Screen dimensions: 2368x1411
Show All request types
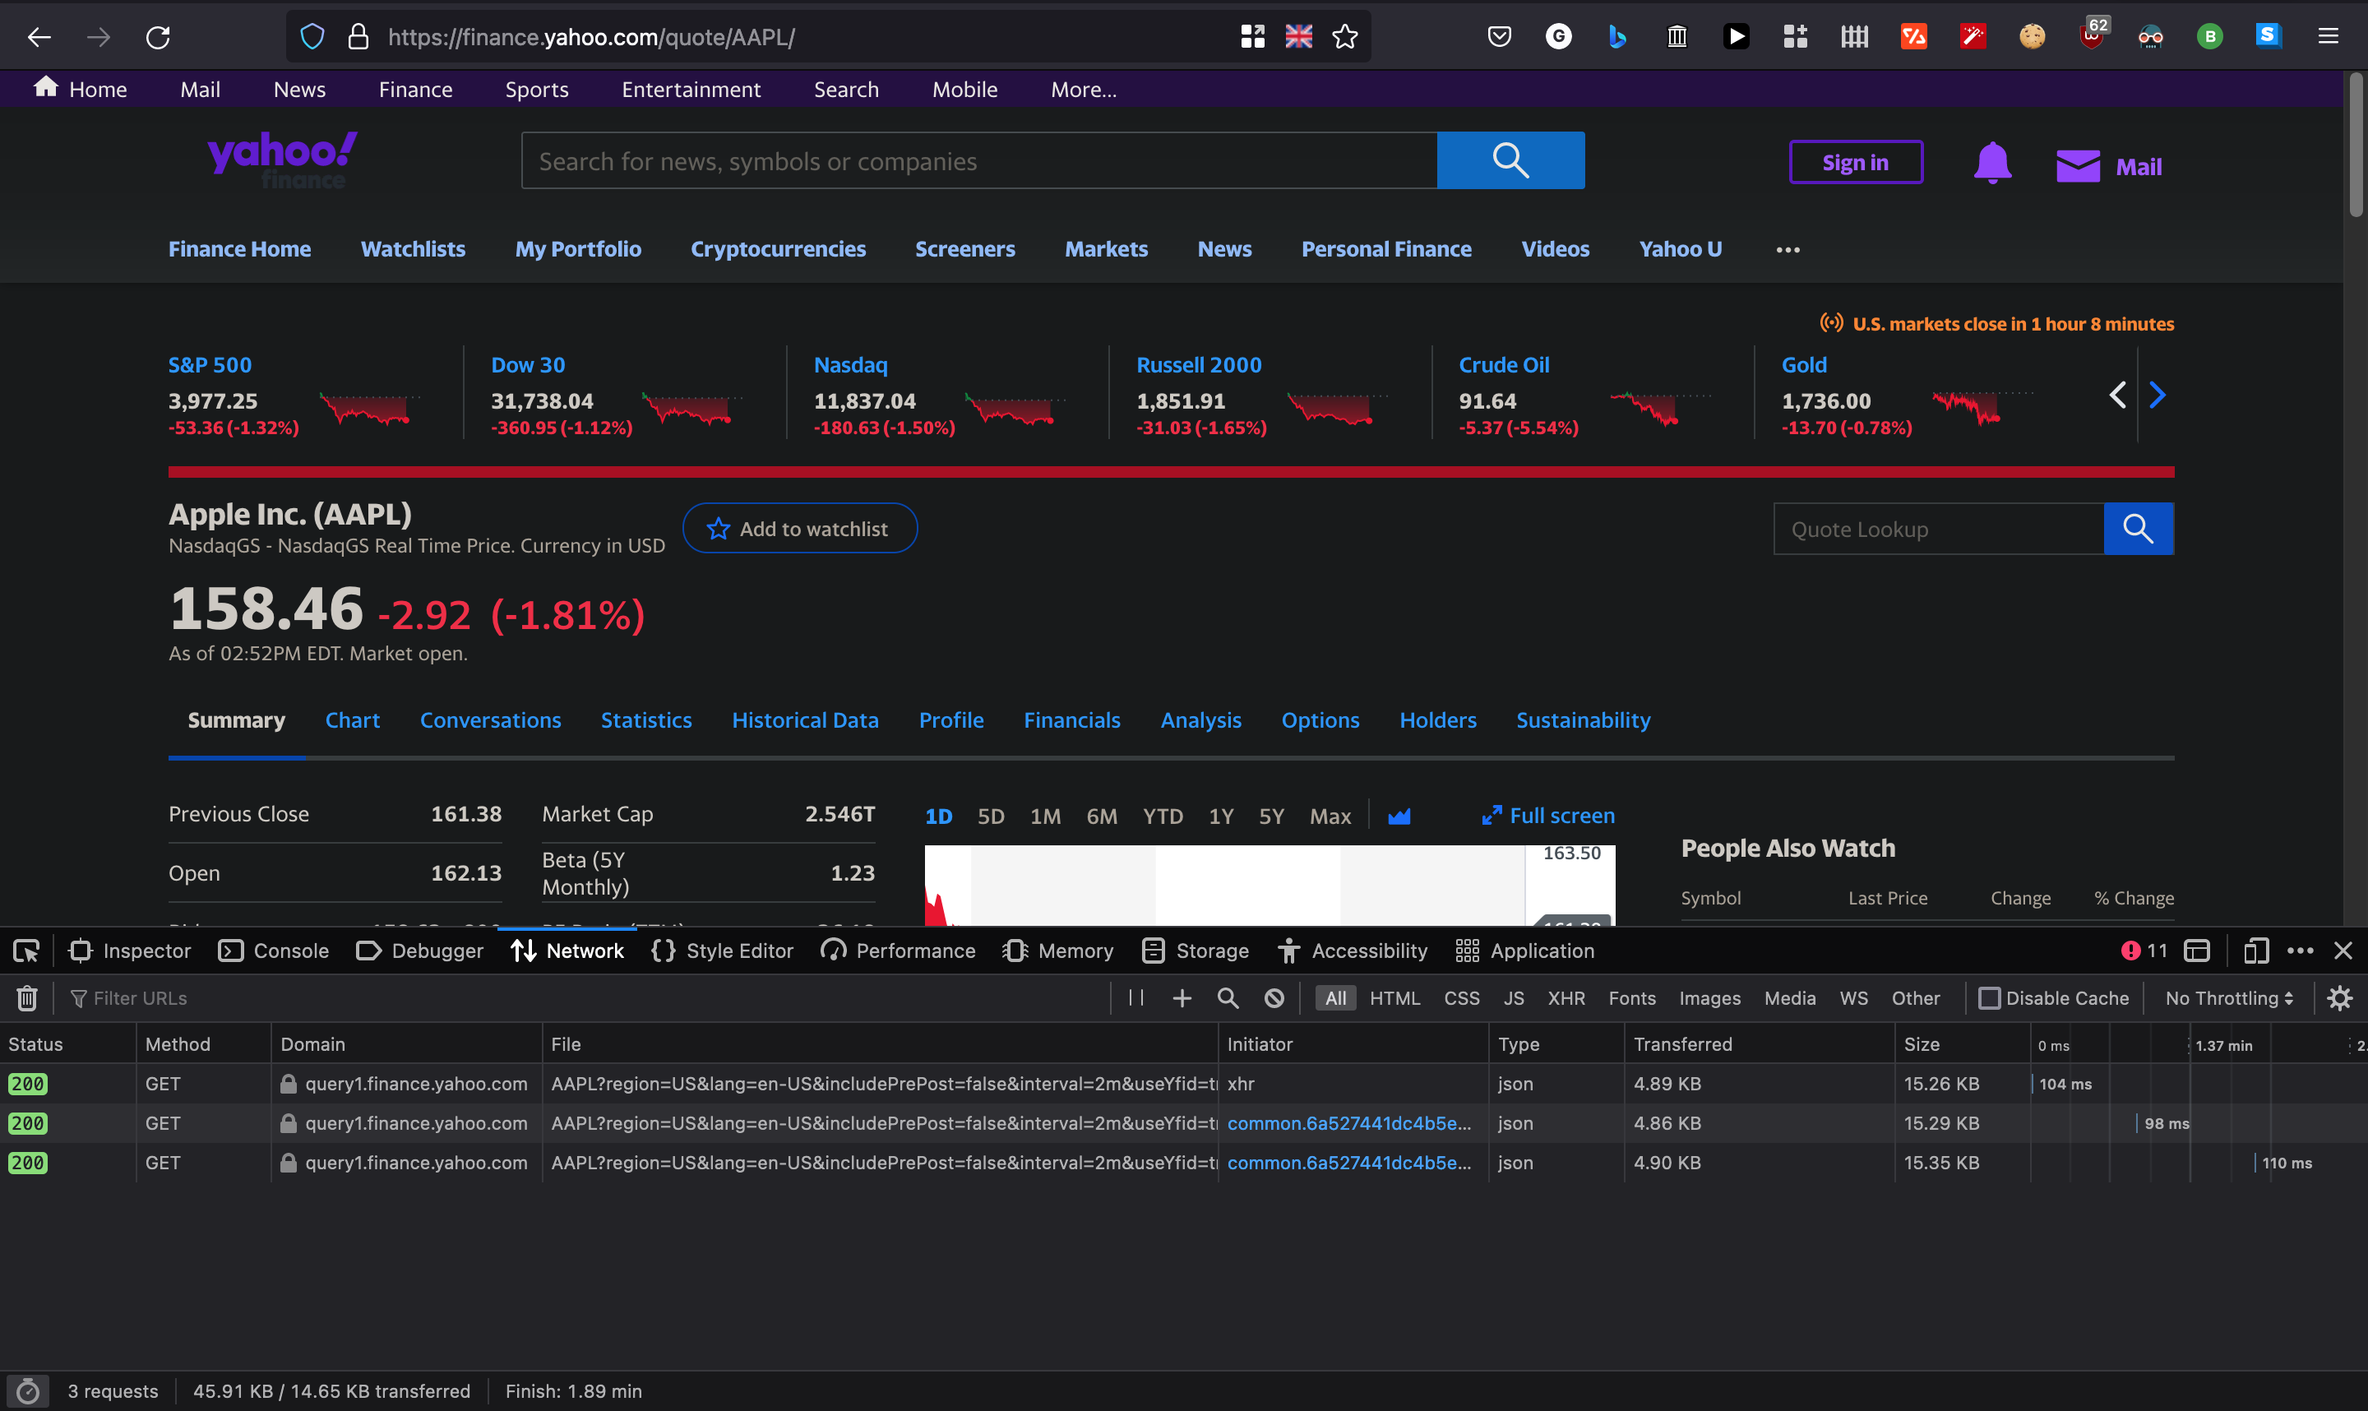(1335, 997)
